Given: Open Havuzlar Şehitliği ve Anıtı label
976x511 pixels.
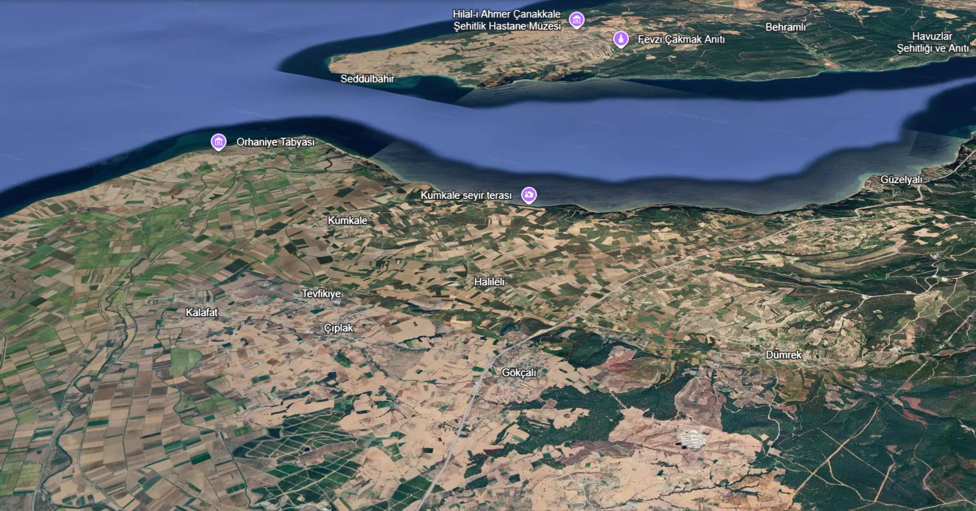Looking at the screenshot, I should point(933,42).
